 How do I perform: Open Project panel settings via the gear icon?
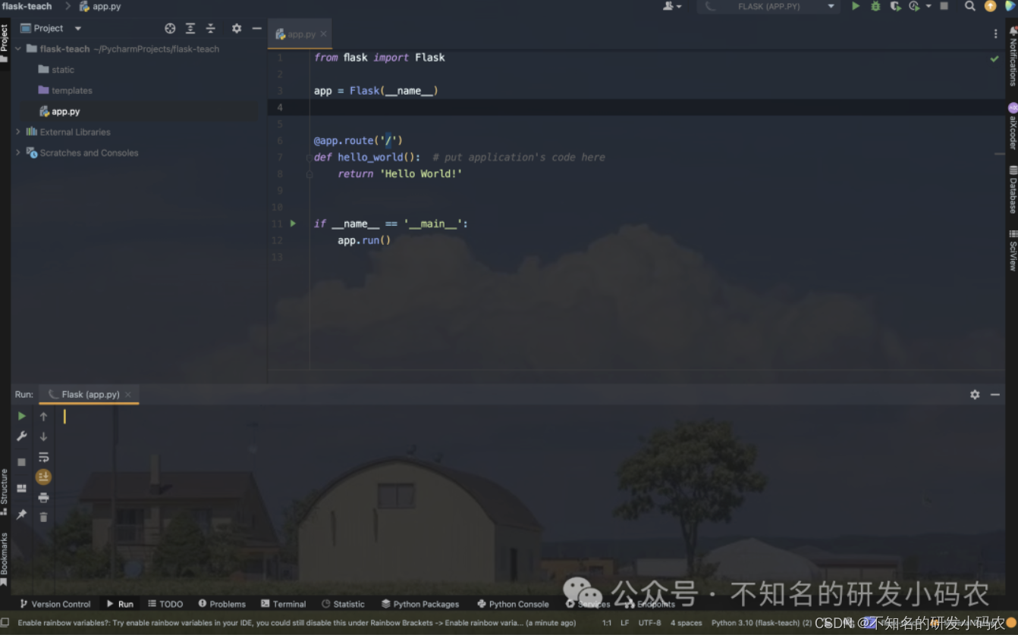(x=236, y=28)
